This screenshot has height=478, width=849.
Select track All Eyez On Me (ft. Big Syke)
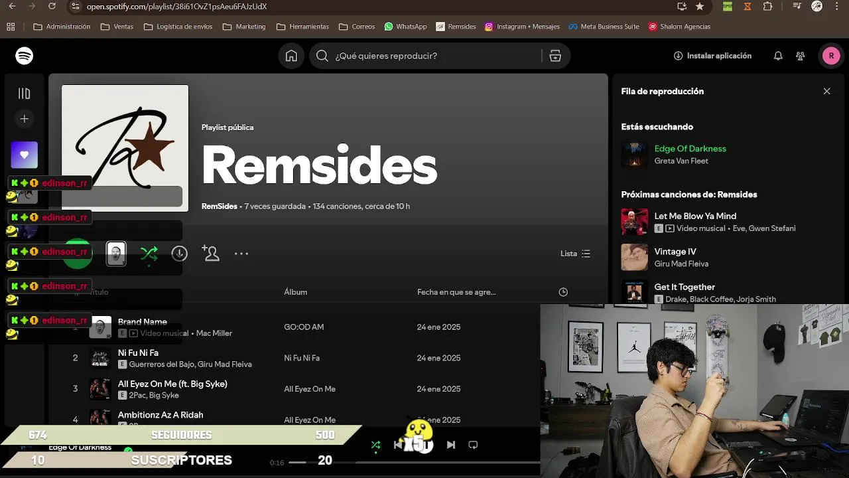click(x=172, y=384)
